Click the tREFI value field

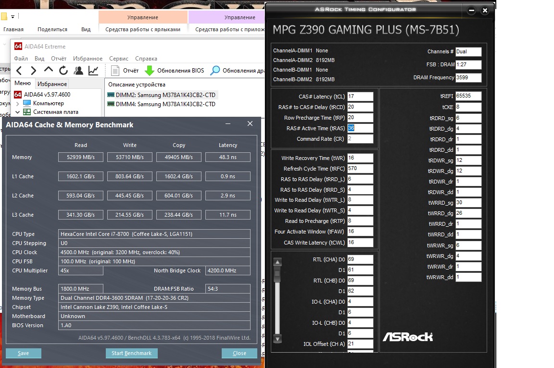point(468,96)
